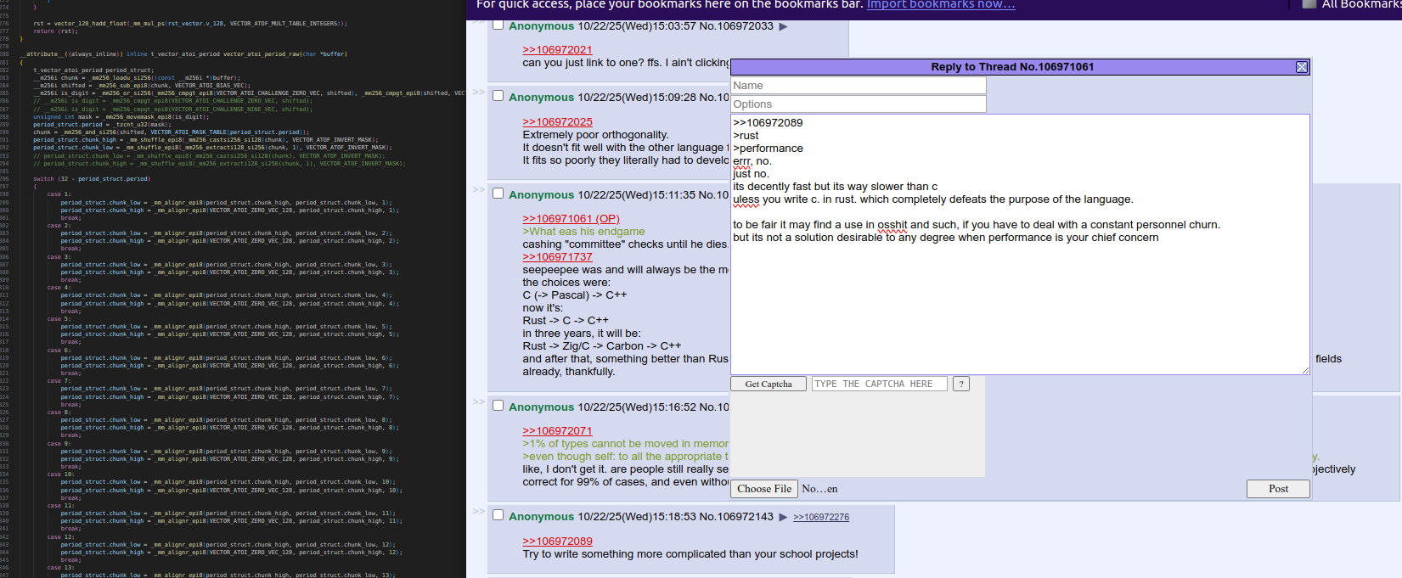Image resolution: width=1402 pixels, height=578 pixels.
Task: Follow quote link >>106971737
Action: 557,257
